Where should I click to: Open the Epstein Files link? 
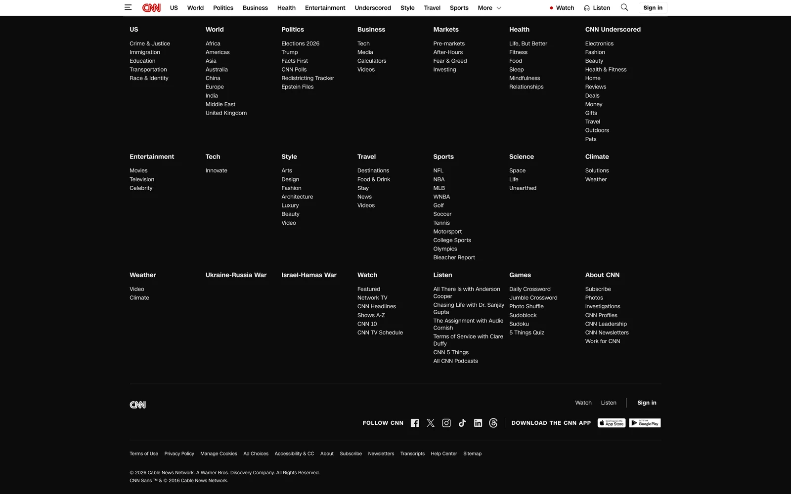(x=298, y=87)
